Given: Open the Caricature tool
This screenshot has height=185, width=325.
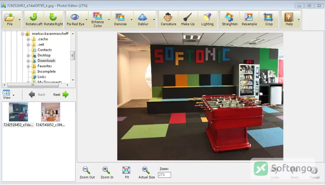Looking at the screenshot, I should point(168,19).
